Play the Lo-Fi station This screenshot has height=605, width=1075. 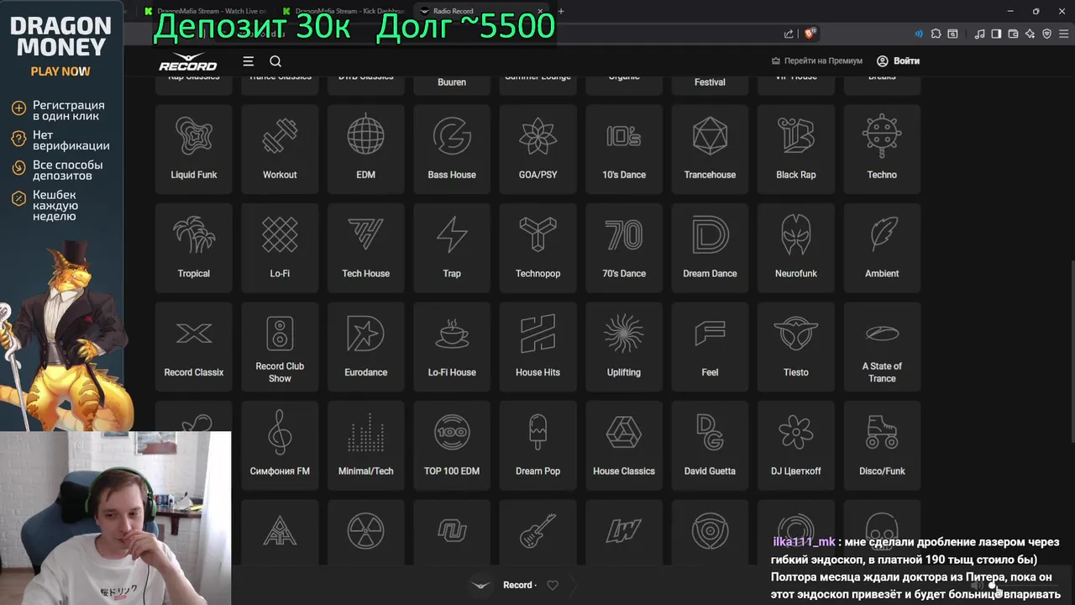[x=280, y=248]
